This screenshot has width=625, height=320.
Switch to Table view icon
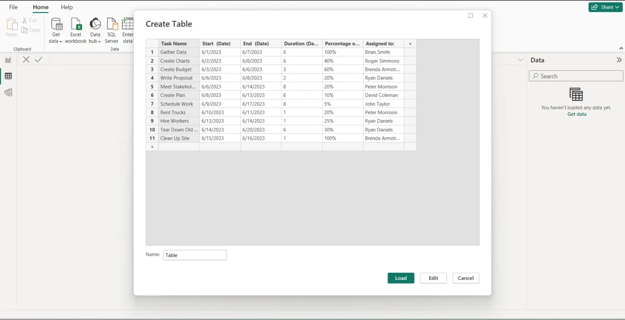tap(8, 76)
